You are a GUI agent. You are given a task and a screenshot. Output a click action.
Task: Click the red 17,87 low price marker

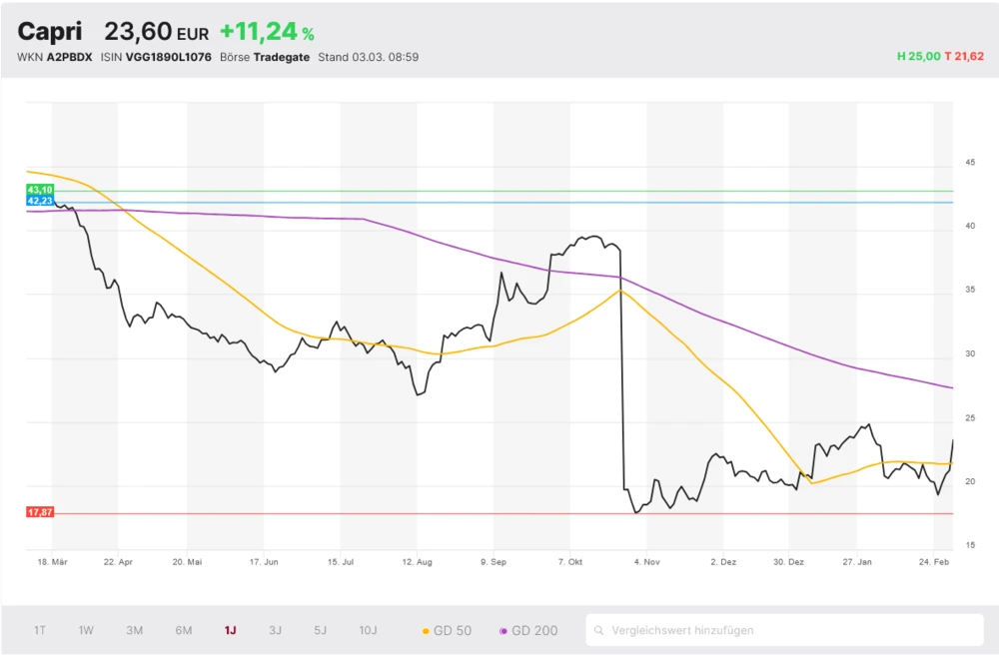40,512
